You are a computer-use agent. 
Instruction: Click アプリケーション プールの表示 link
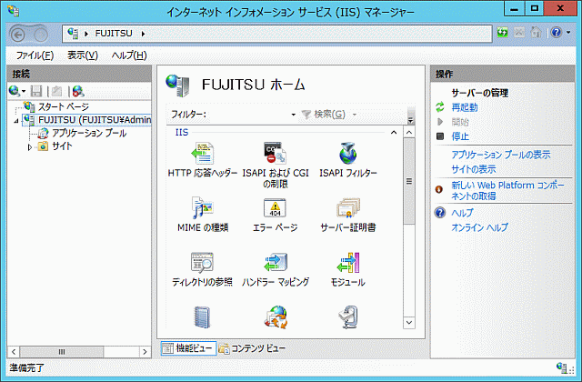pyautogui.click(x=501, y=155)
